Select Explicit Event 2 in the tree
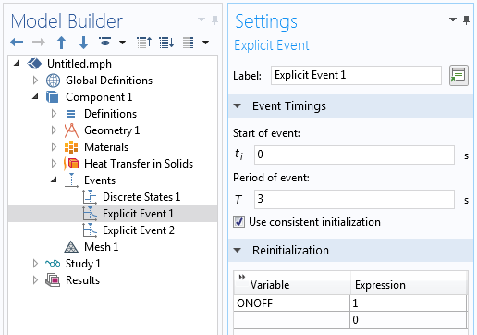 click(x=139, y=230)
